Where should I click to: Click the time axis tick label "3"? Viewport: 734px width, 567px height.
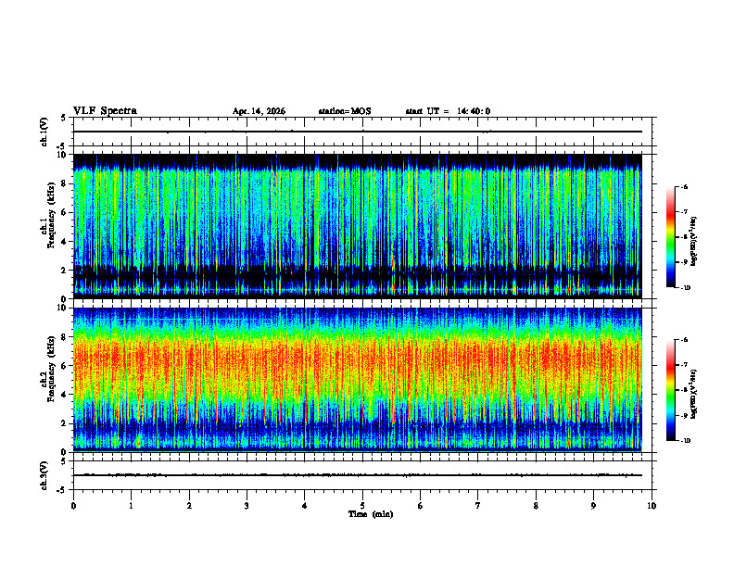coord(247,506)
